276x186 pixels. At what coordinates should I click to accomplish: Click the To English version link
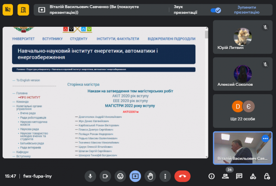pos(28,80)
